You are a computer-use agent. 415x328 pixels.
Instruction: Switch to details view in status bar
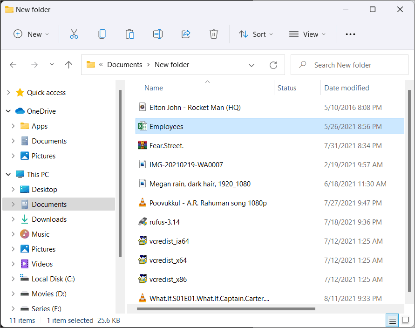point(392,320)
